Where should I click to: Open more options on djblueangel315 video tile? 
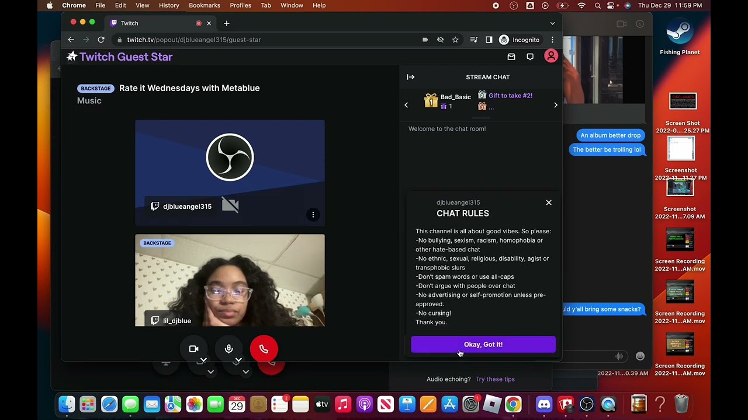(x=313, y=215)
